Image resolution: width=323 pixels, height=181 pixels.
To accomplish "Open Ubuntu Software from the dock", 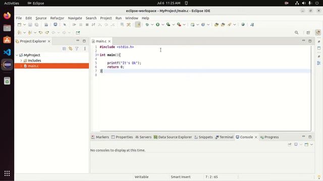I will pyautogui.click(x=7, y=40).
